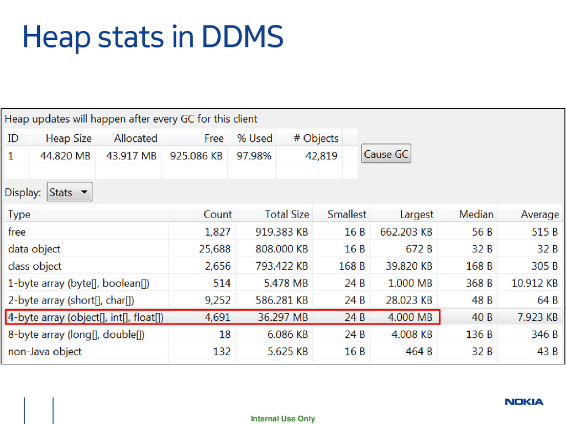Click the Cause GC button
Screen dimensions: 566x424
(386, 155)
